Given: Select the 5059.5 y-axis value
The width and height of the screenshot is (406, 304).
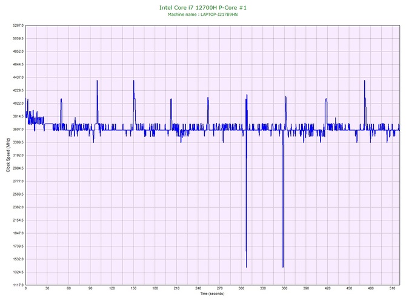Looking at the screenshot, I should [18, 38].
